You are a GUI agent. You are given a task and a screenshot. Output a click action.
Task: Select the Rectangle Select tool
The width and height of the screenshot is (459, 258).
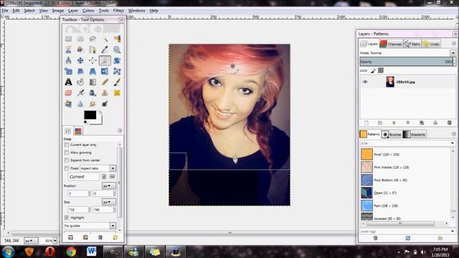click(x=69, y=39)
